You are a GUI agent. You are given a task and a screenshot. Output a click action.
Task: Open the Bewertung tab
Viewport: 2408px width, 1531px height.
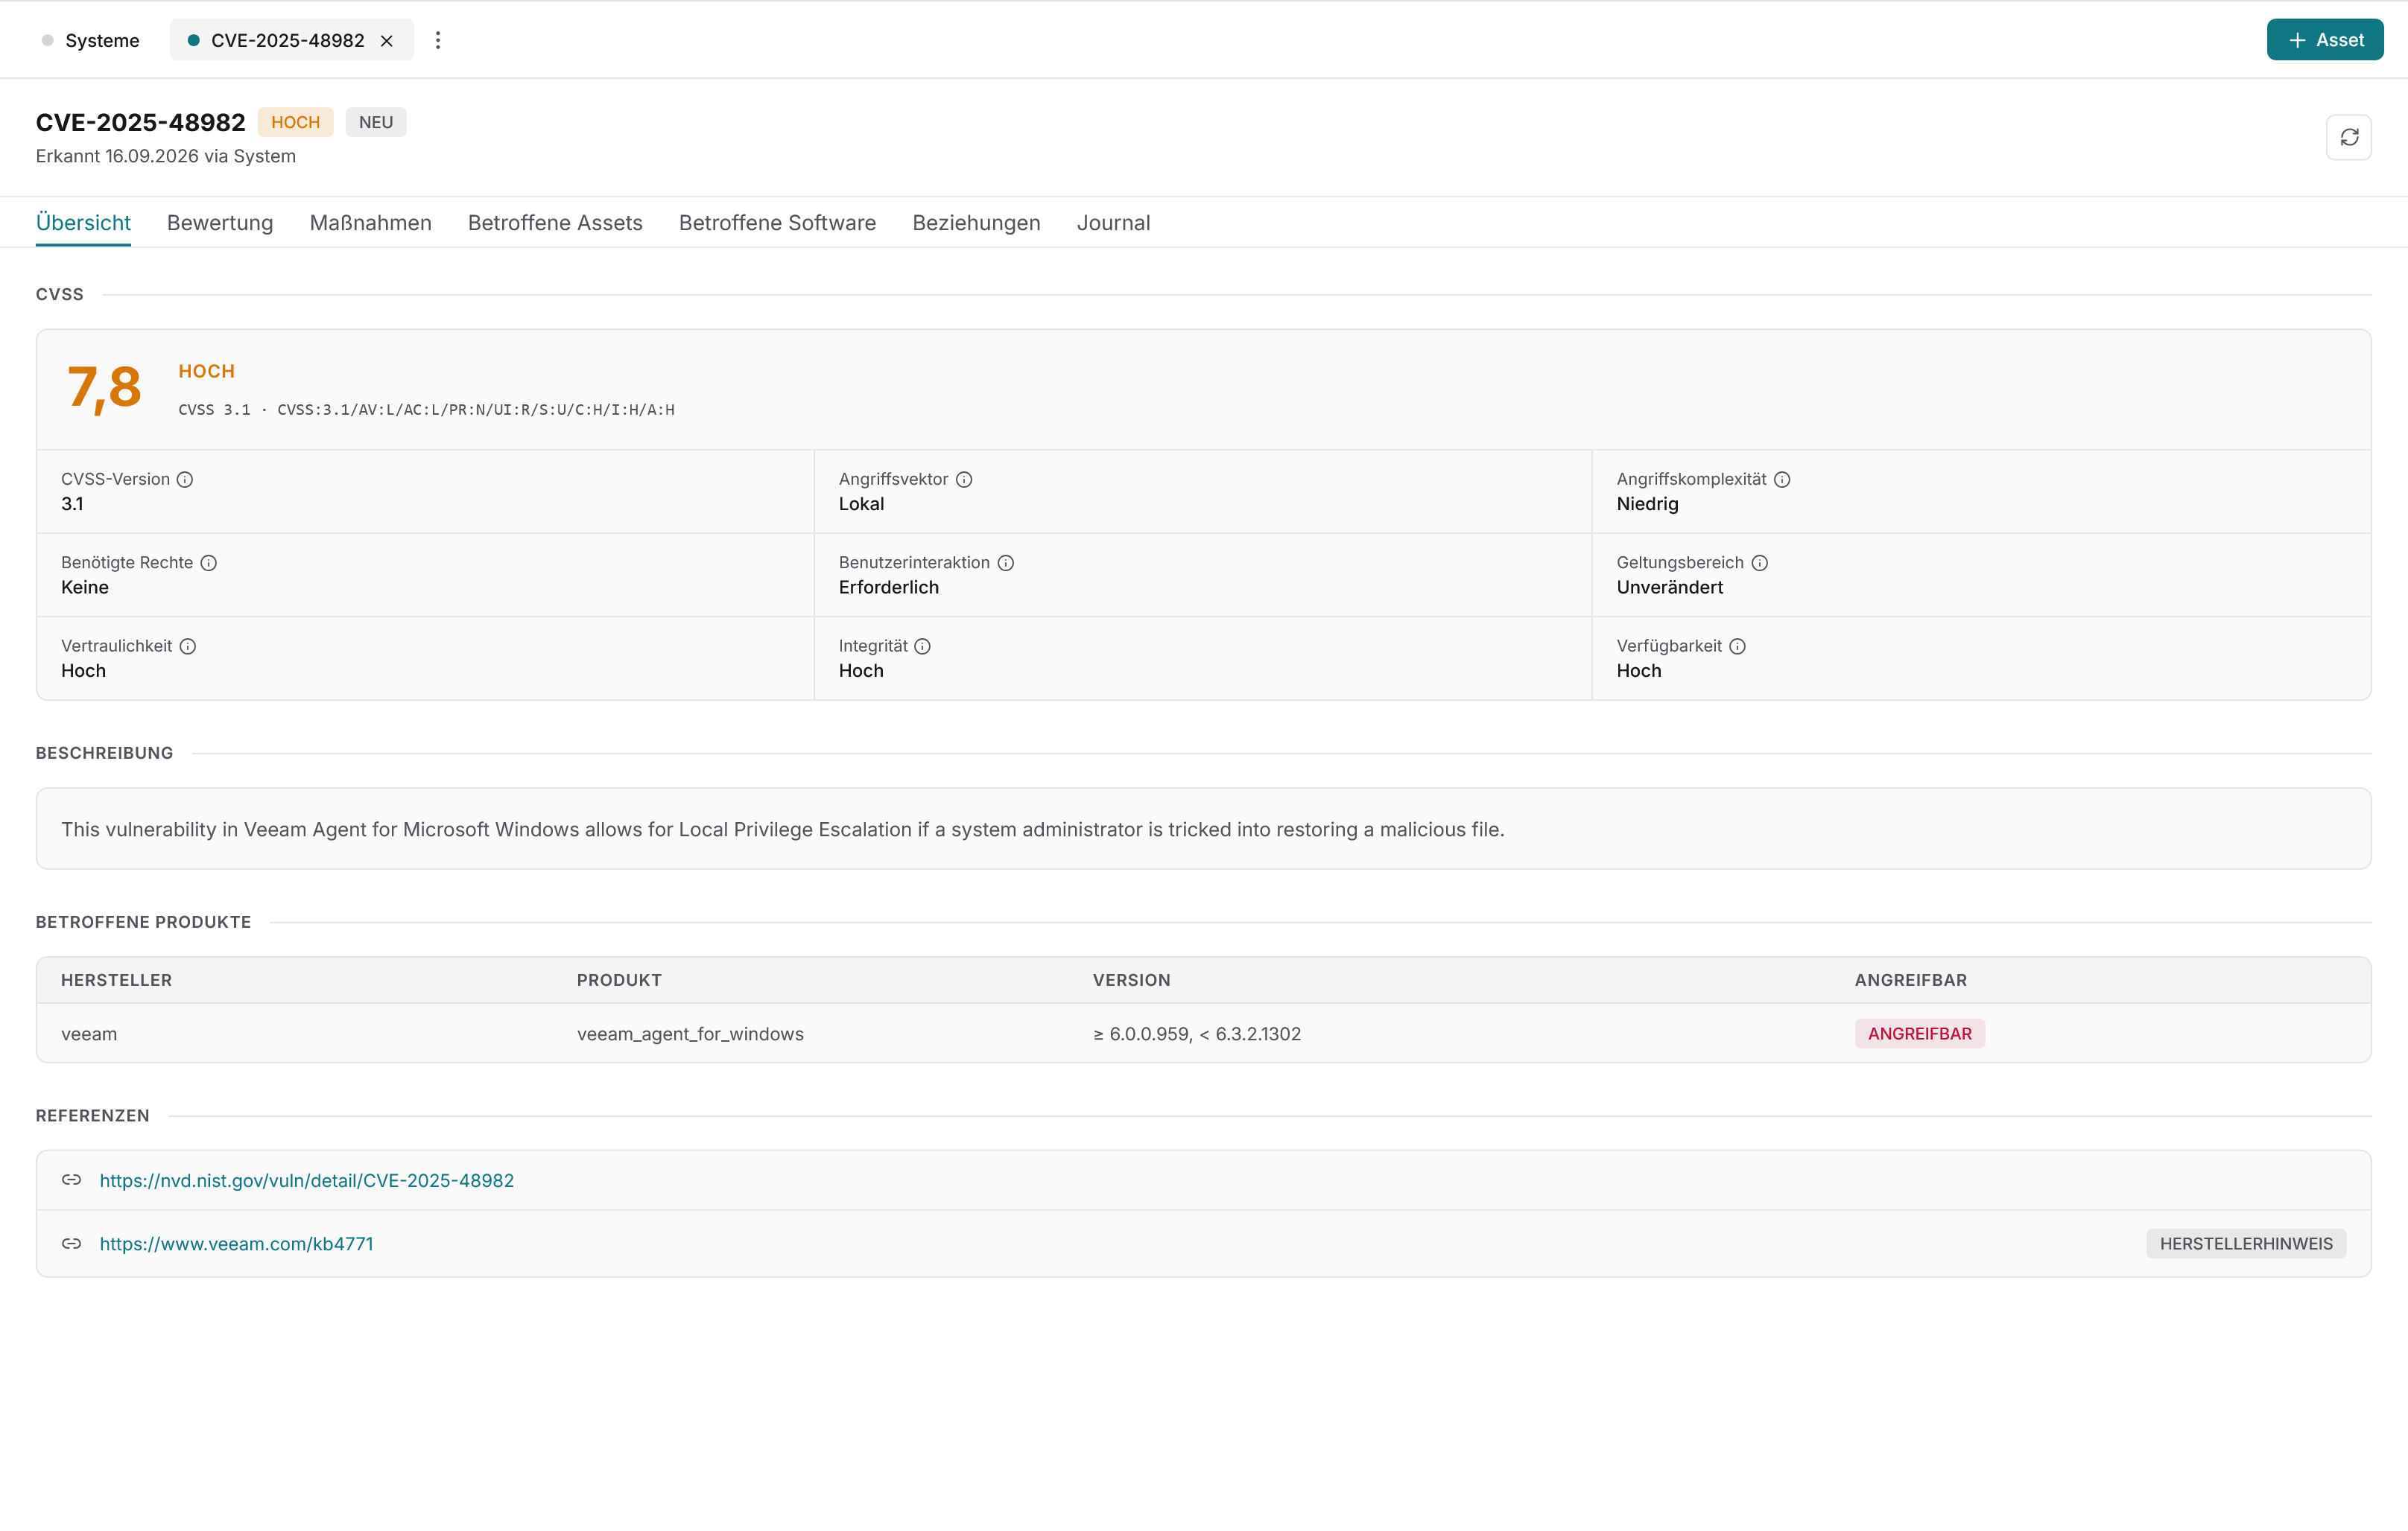[220, 223]
